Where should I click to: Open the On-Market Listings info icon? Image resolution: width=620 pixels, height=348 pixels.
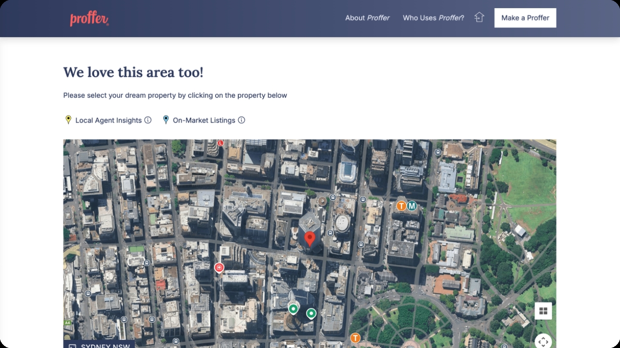point(242,120)
